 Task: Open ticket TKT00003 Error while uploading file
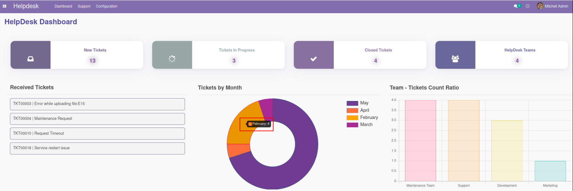(97, 104)
